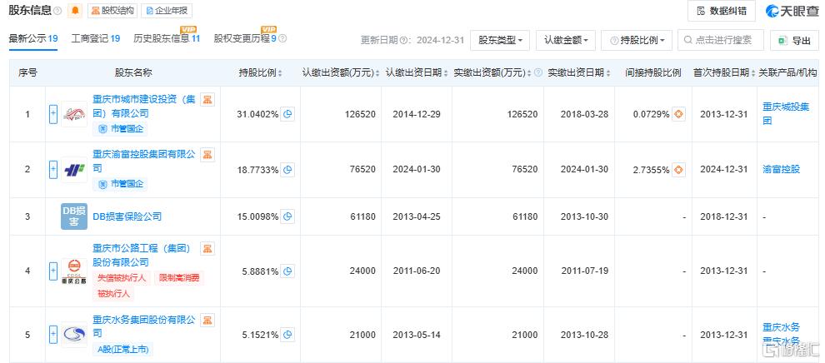The image size is (825, 363).
Task: Open the 认缴金额 dropdown filter
Action: tap(566, 41)
